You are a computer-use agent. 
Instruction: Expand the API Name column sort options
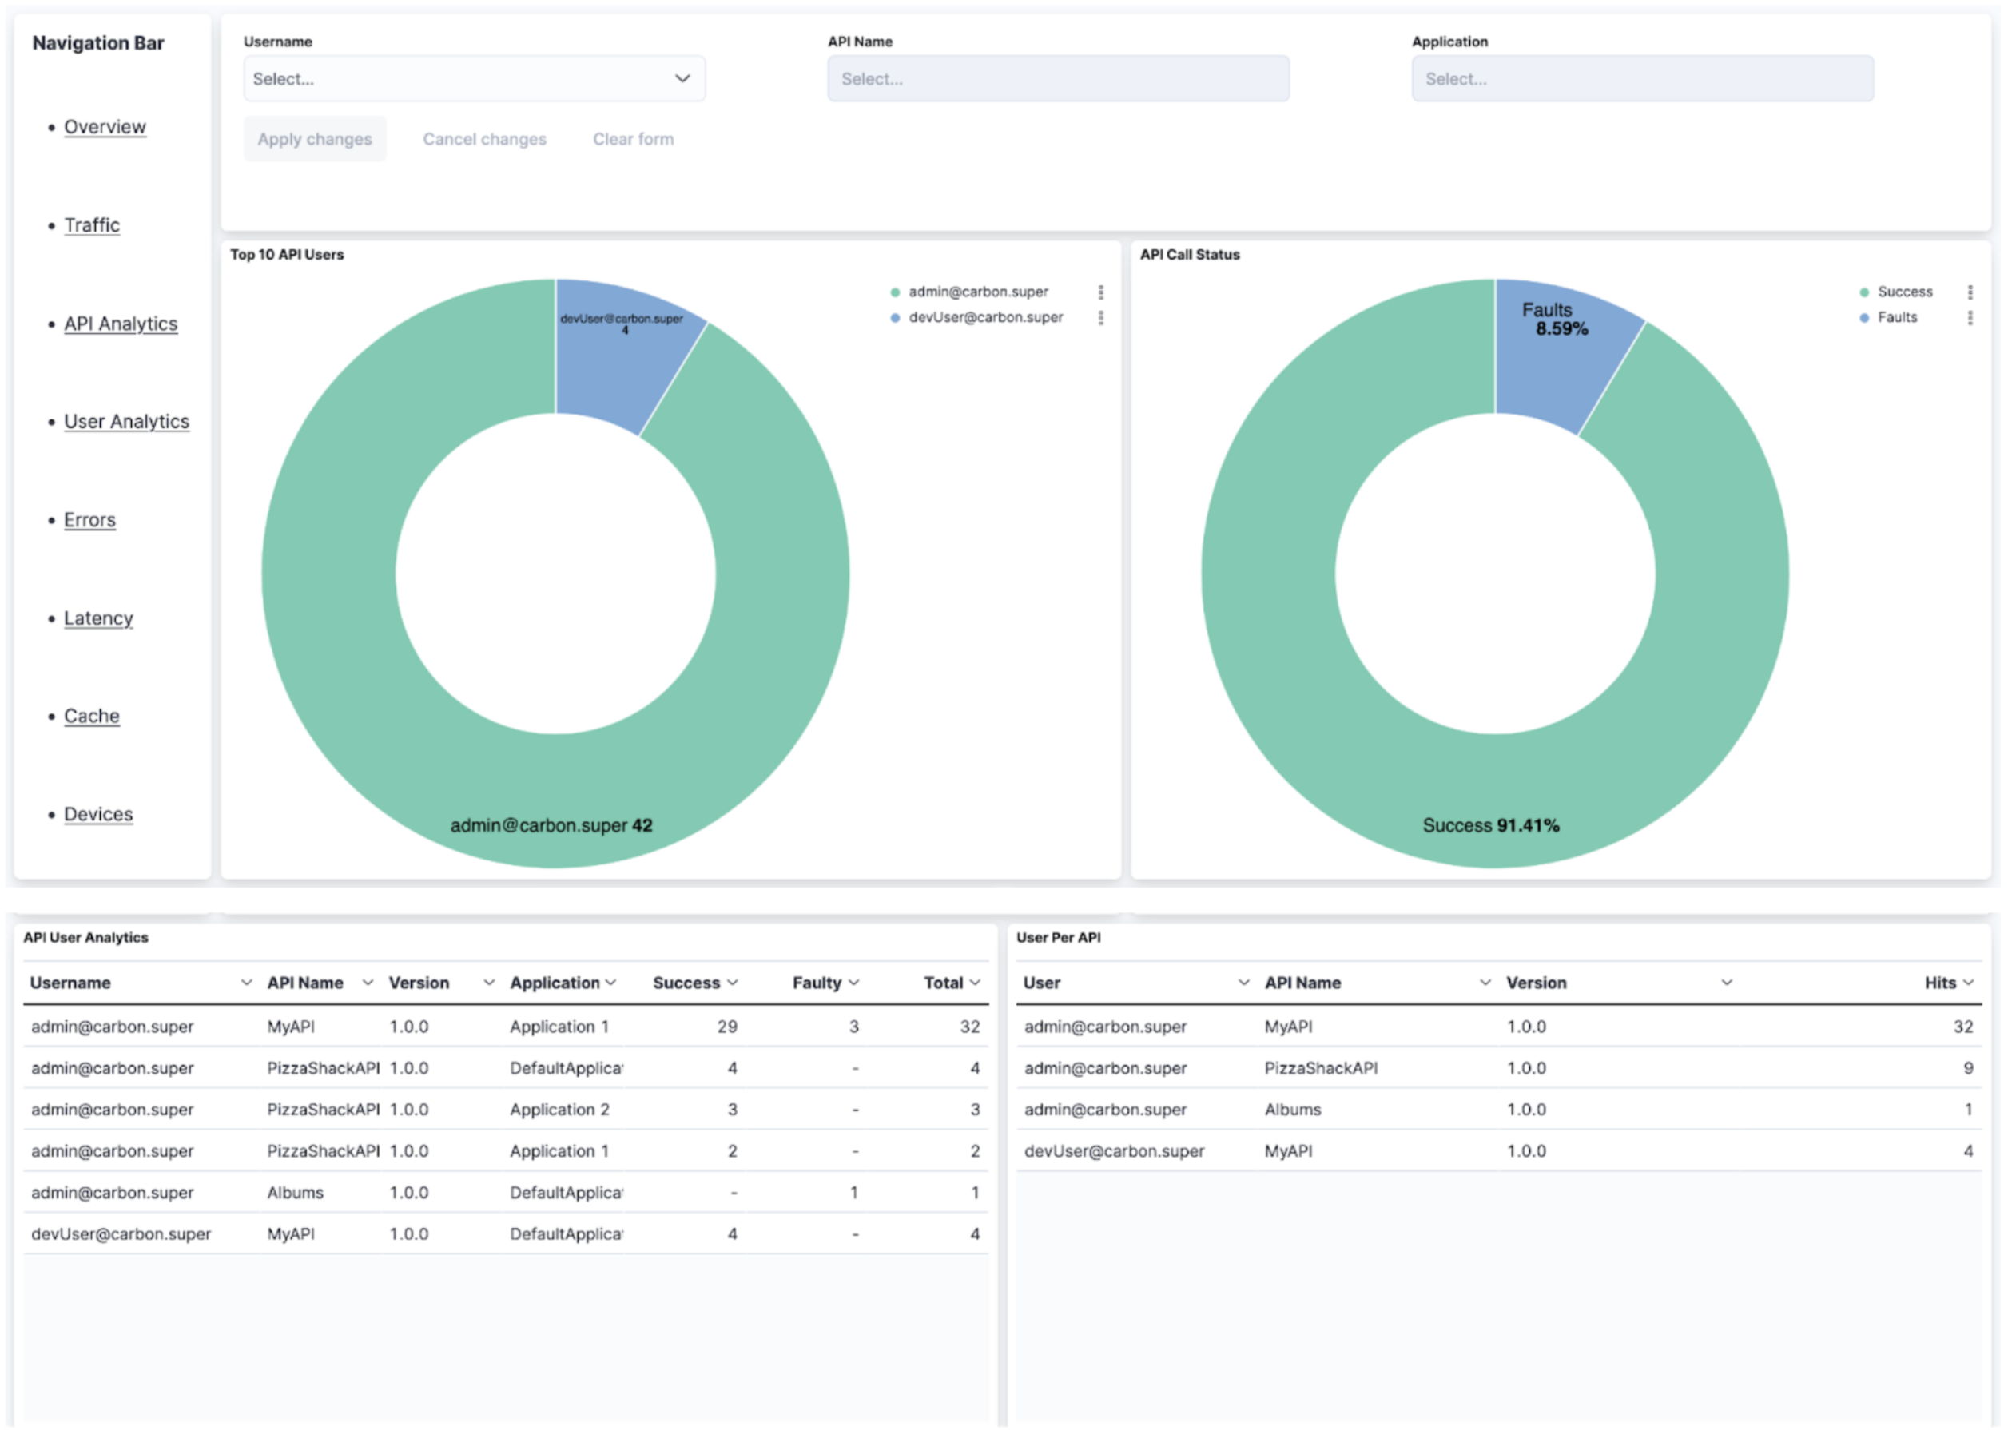click(x=368, y=982)
